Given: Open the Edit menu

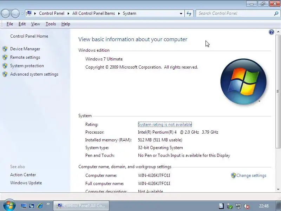Looking at the screenshot, I should tap(22, 24).
